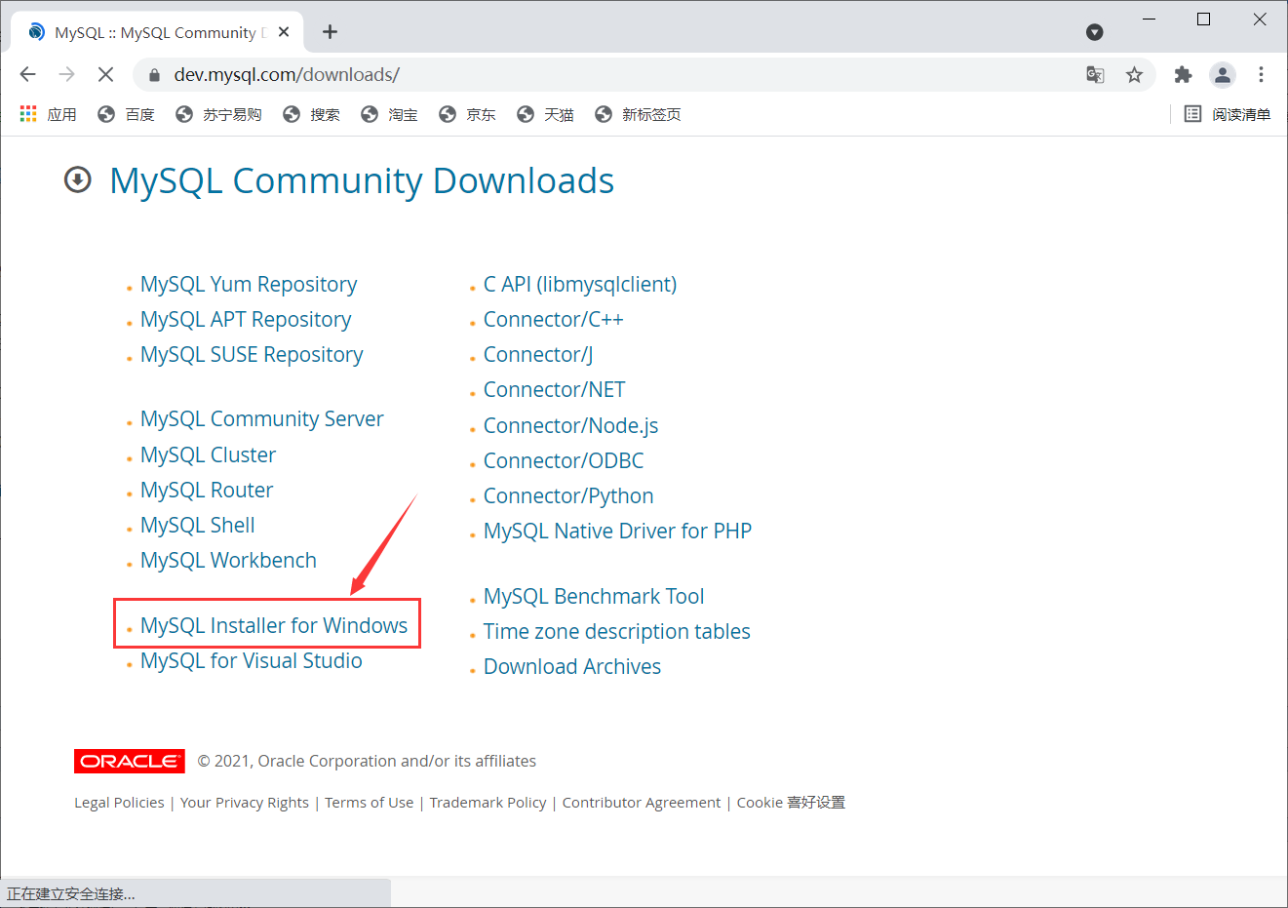The width and height of the screenshot is (1288, 908).
Task: Open the 百度 bookmark
Action: coord(126,114)
